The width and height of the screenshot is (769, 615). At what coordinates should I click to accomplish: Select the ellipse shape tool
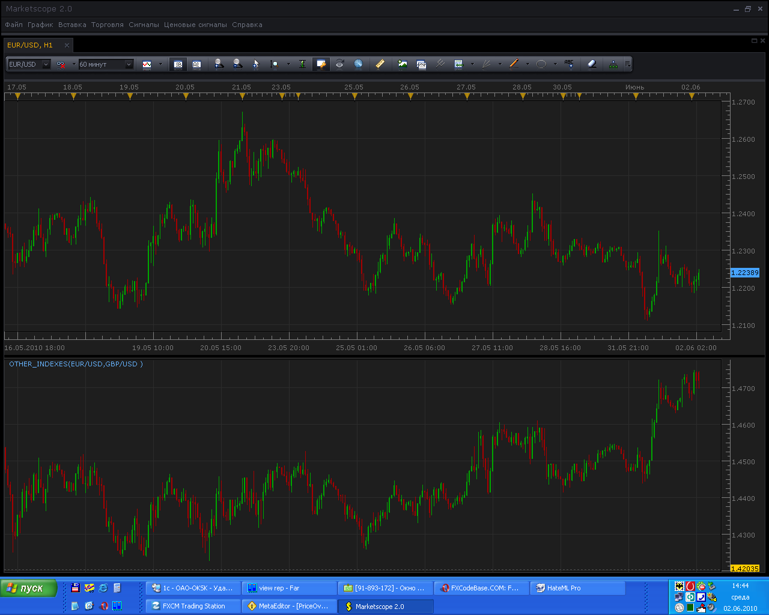[x=541, y=64]
